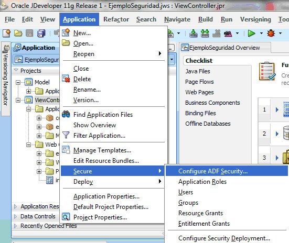Click the Project Properties magnifier icon
Image resolution: width=289 pixels, height=243 pixels.
point(66,217)
